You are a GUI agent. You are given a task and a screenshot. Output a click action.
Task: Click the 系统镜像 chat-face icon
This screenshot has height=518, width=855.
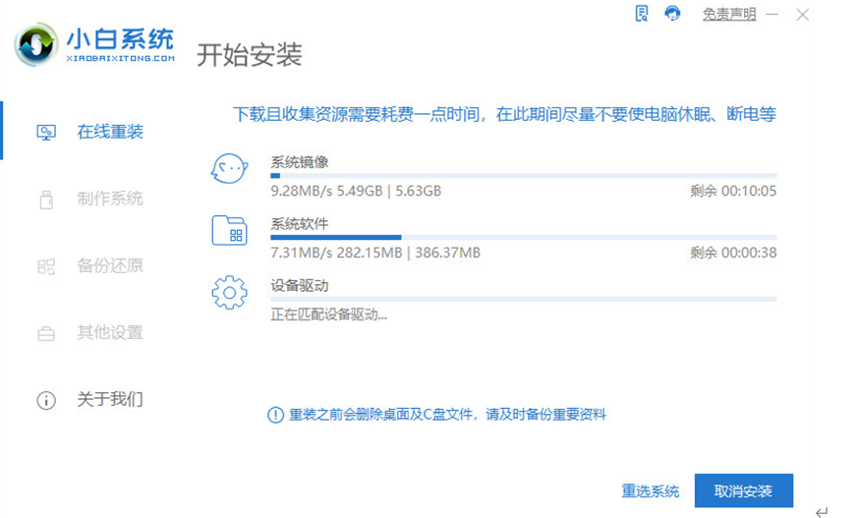point(230,168)
